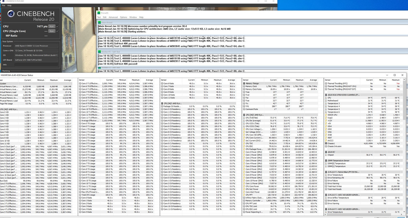Click the ASUS ROG STRIX B350-I GAMING section icon
Screen dimensions: 408x218
tap(326, 95)
